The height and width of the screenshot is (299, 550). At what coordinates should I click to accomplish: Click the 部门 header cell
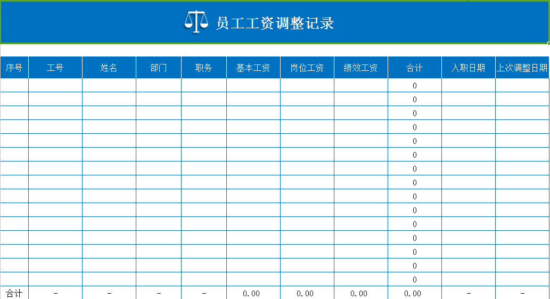[159, 67]
